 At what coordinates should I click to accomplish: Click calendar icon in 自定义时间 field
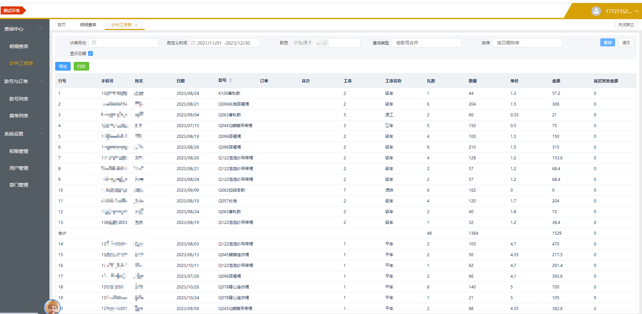coord(193,43)
